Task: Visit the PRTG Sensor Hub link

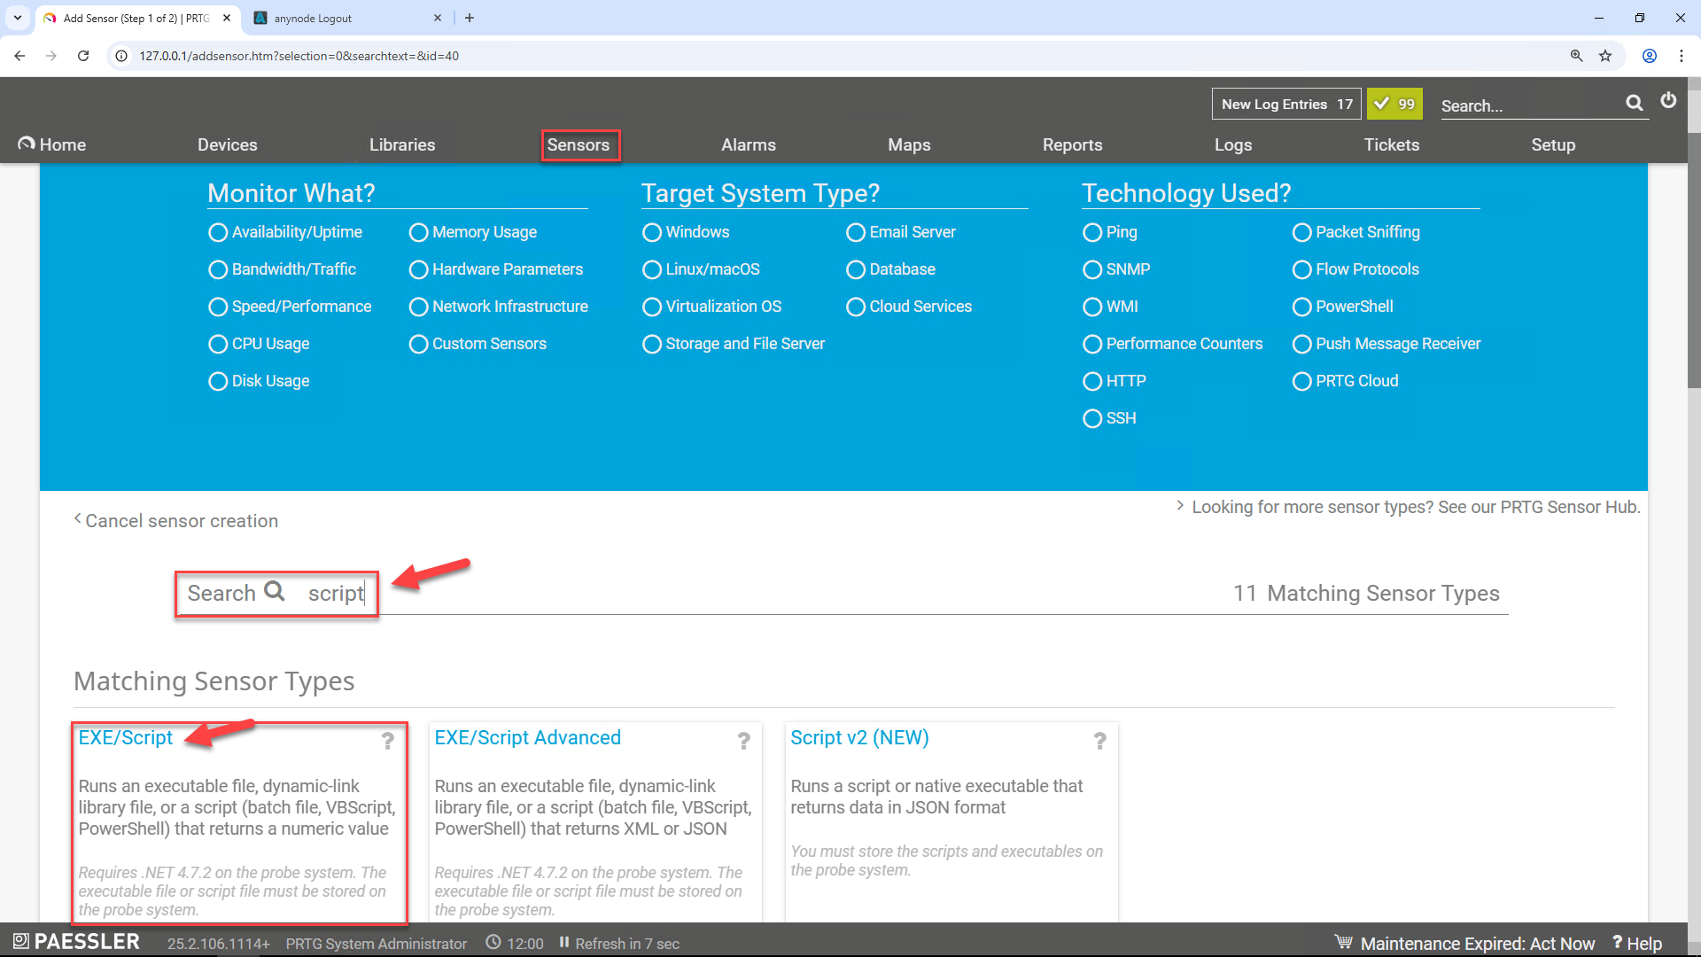Action: click(x=1416, y=507)
